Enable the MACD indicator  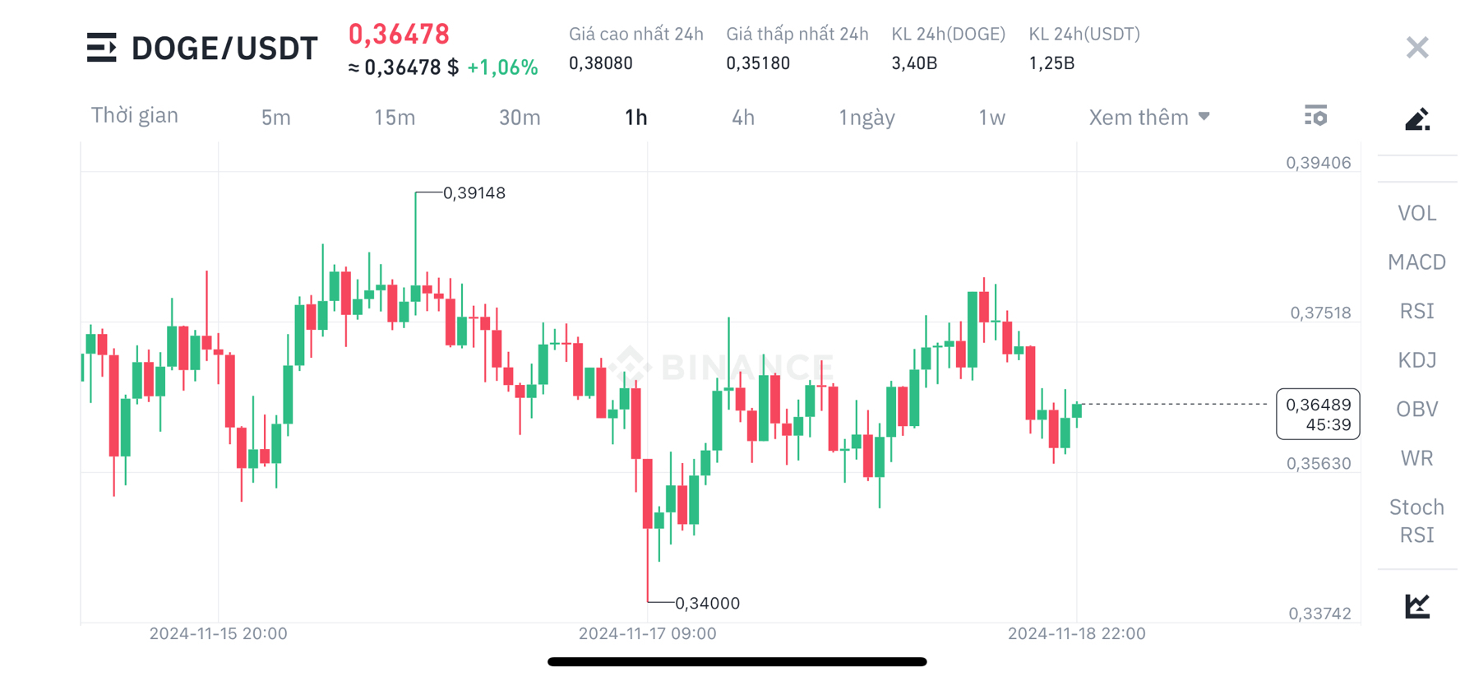pyautogui.click(x=1416, y=262)
